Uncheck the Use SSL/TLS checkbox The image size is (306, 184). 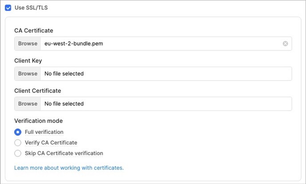8,8
